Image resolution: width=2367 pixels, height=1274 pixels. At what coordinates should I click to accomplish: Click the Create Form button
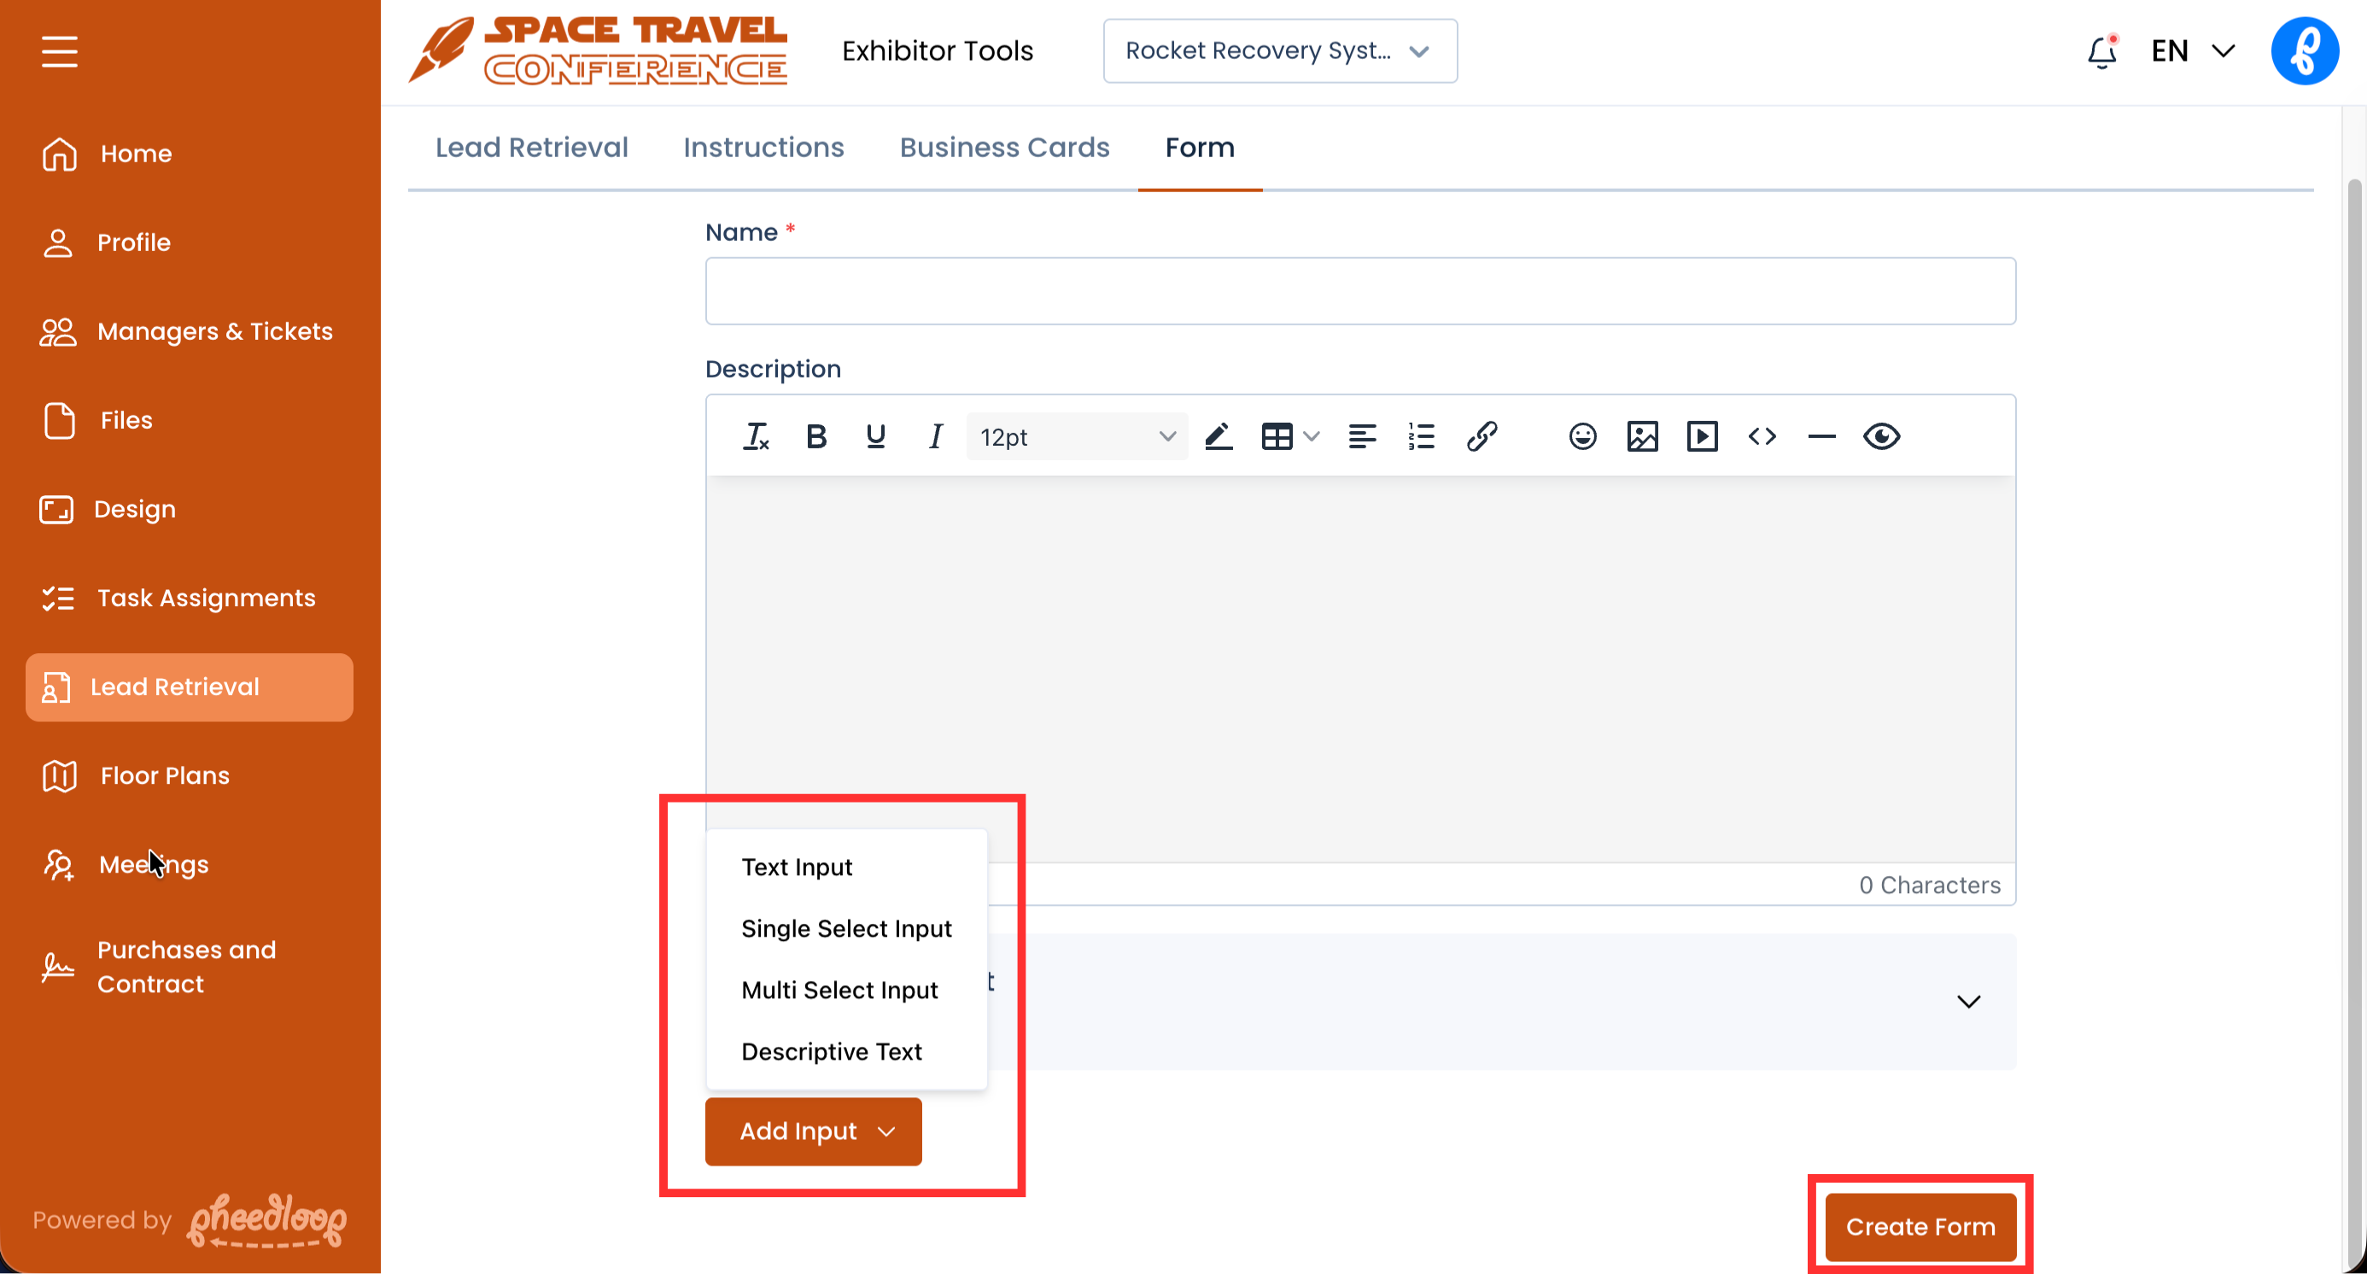[1920, 1226]
